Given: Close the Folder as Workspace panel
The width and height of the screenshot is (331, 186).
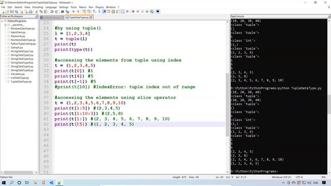Looking at the screenshot, I should 36,16.
